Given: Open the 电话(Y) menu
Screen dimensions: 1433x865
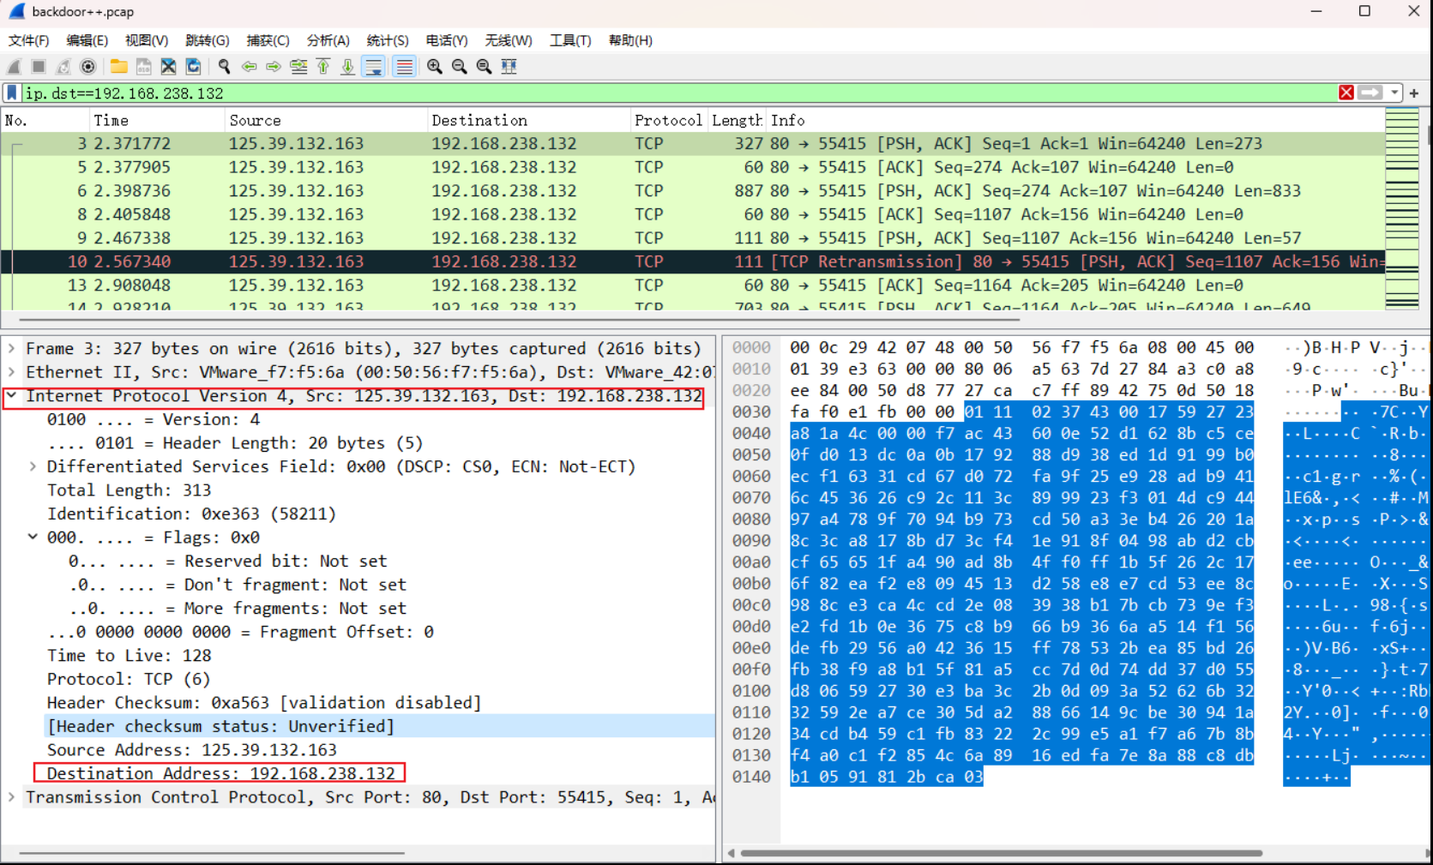Looking at the screenshot, I should tap(446, 40).
